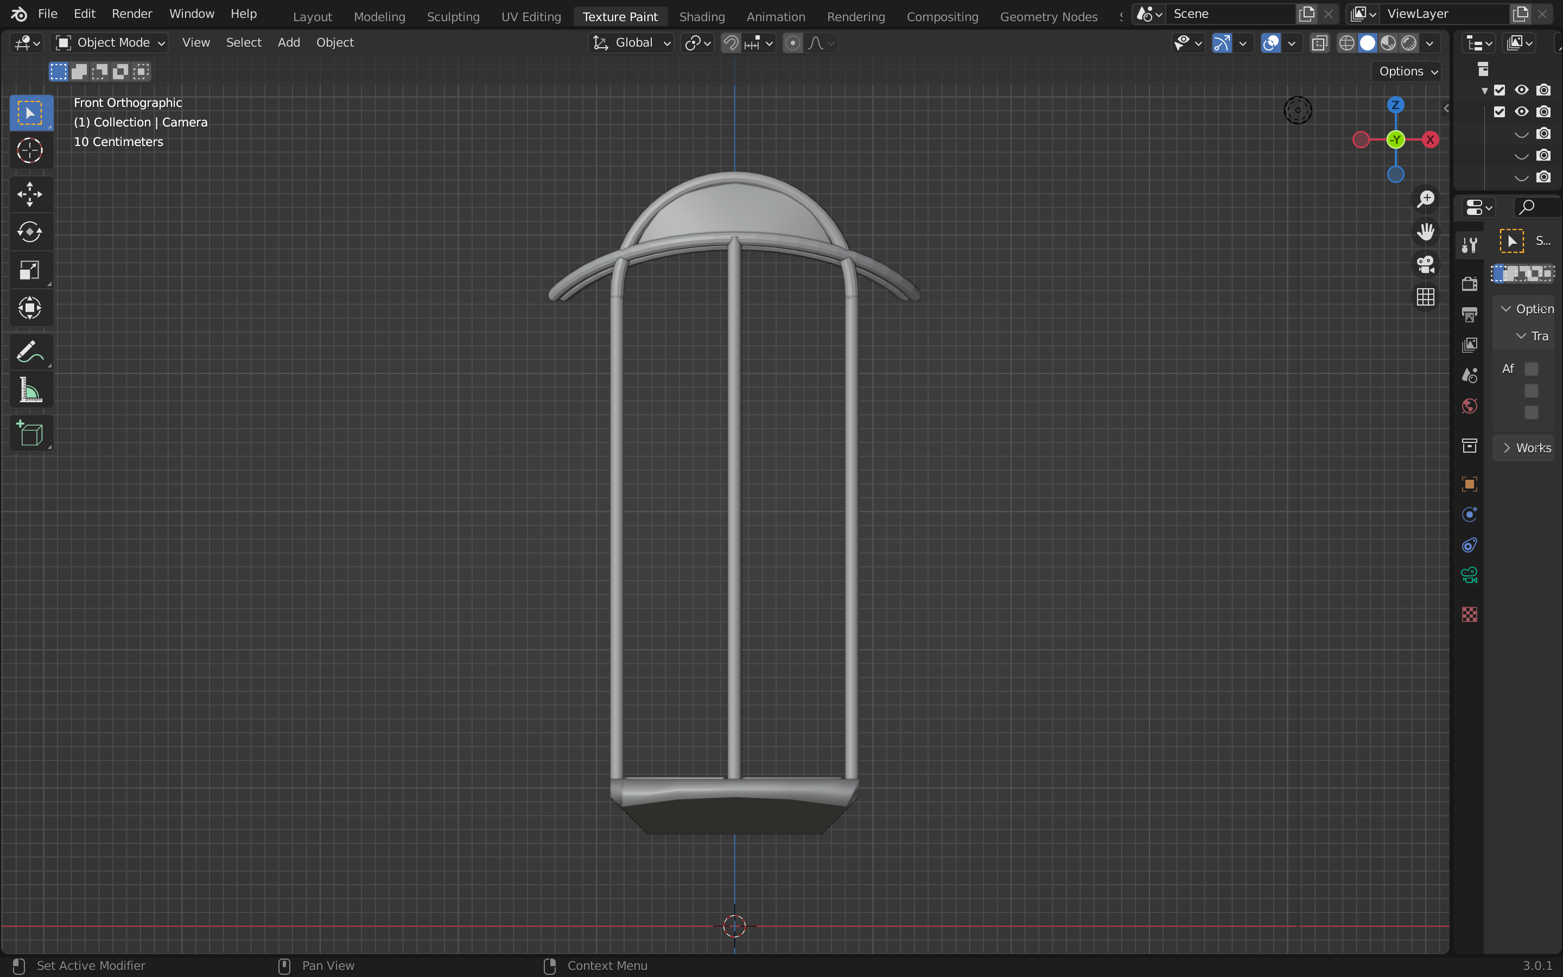Uncheck the top collection checkbox

pyautogui.click(x=1500, y=90)
